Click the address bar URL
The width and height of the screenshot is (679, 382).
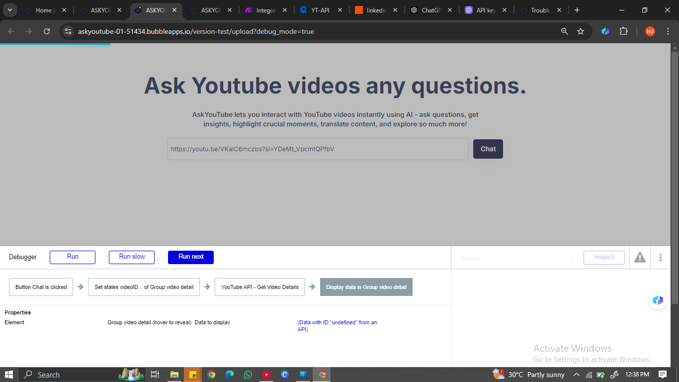coord(196,31)
